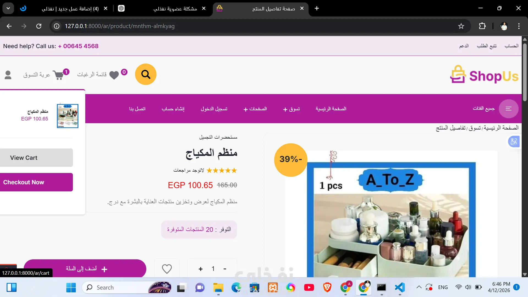Bookmark this page with star icon
This screenshot has width=528, height=297.
tap(461, 26)
